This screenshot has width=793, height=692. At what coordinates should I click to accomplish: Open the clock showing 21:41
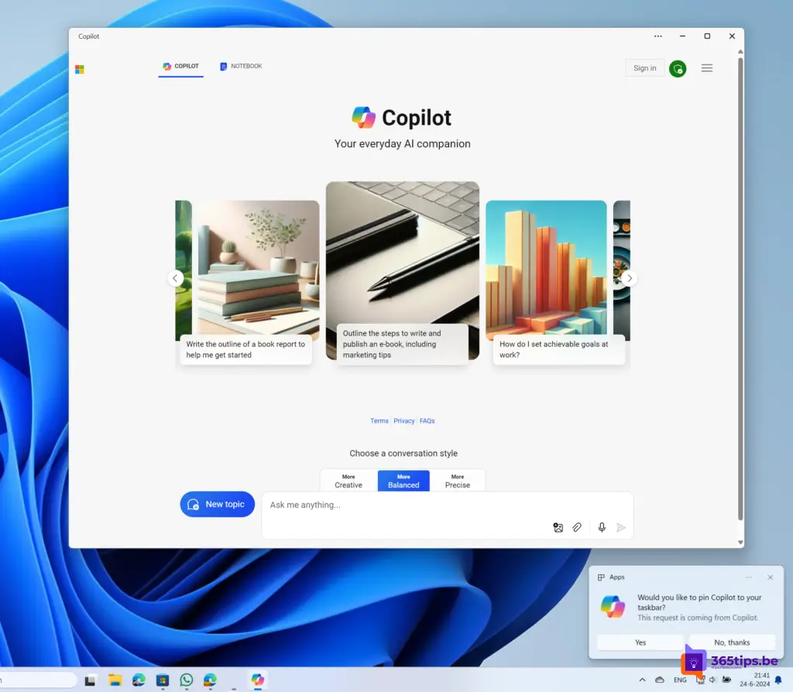[x=754, y=680]
